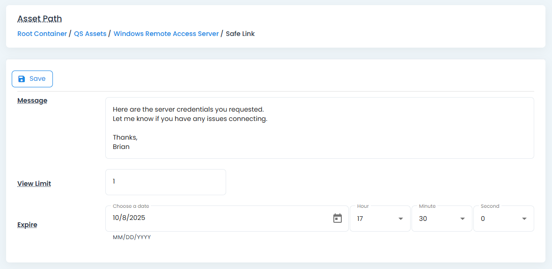The image size is (552, 269).
Task: Navigate to Root Container breadcrumb
Action: (x=42, y=34)
